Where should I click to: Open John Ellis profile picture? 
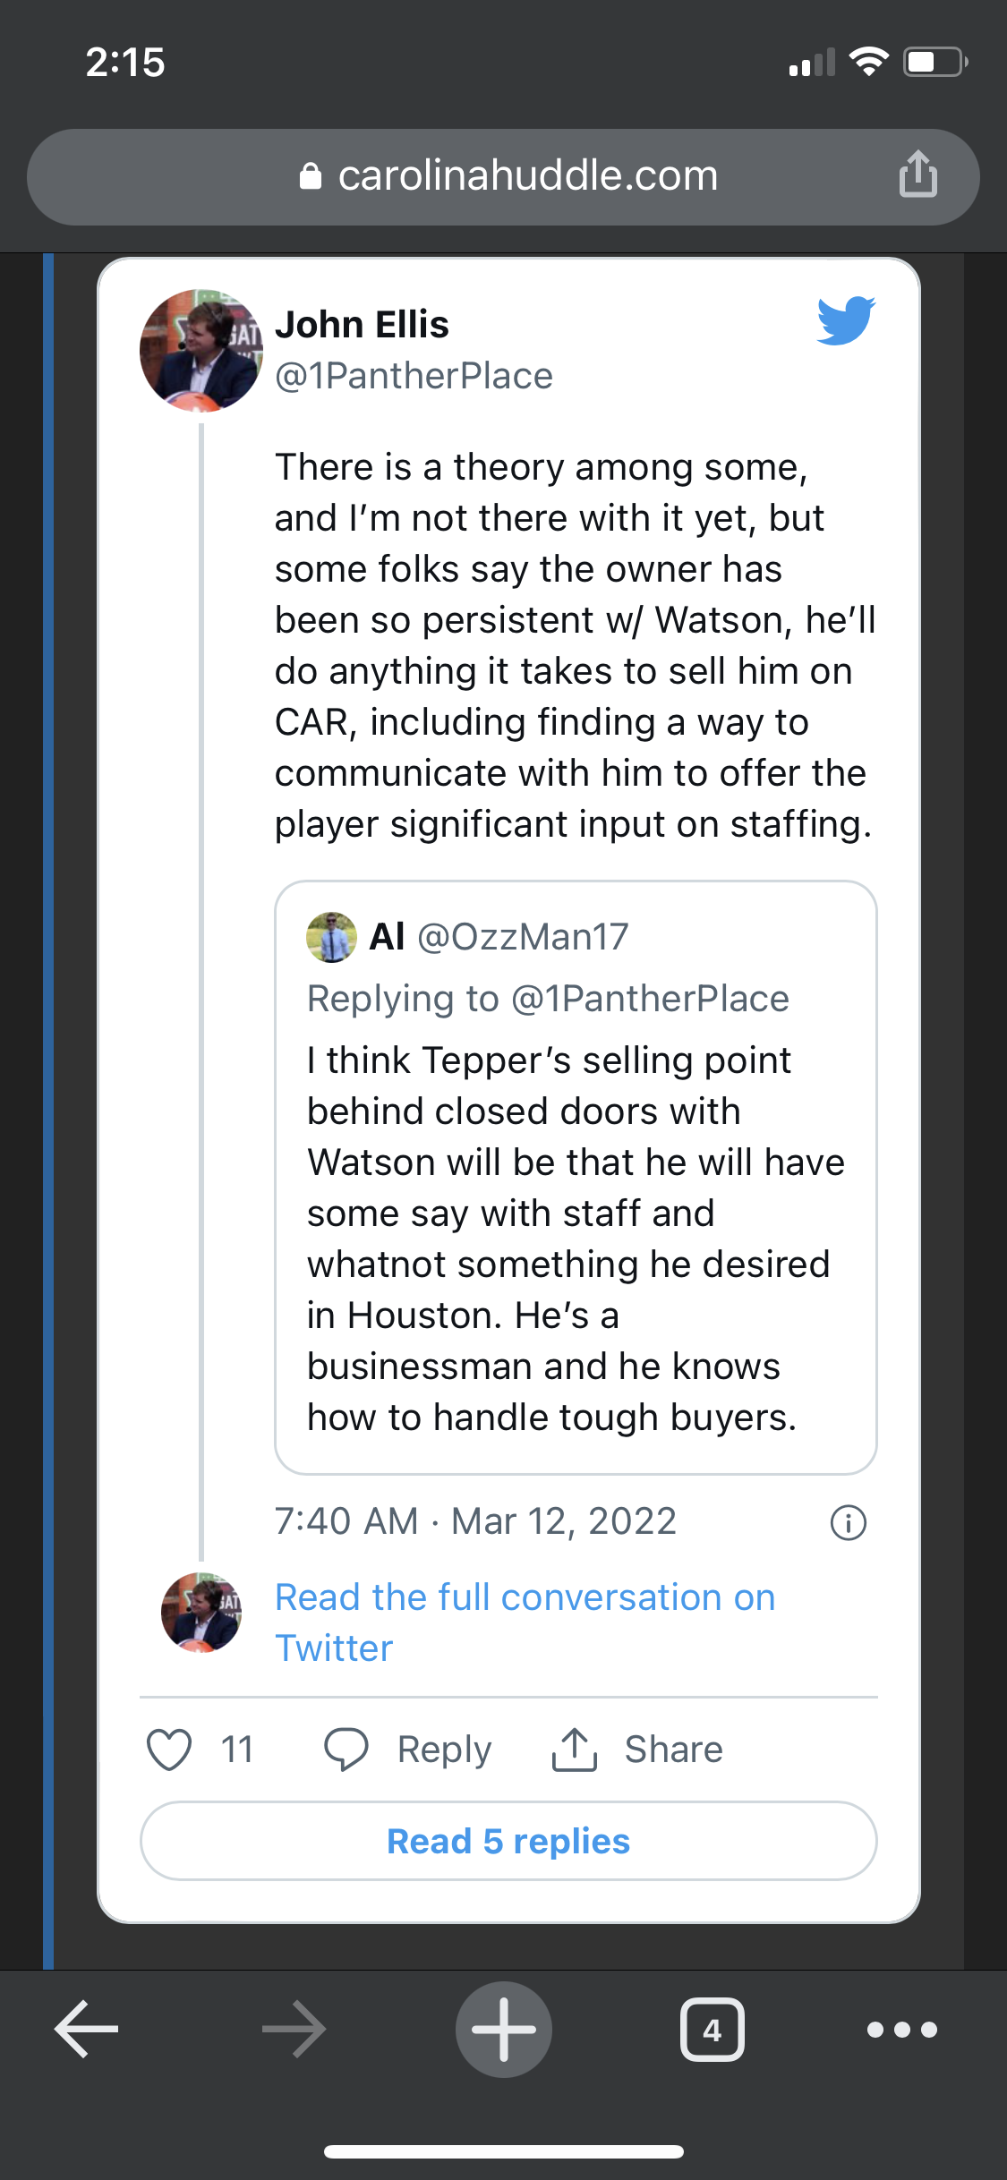[x=201, y=350]
